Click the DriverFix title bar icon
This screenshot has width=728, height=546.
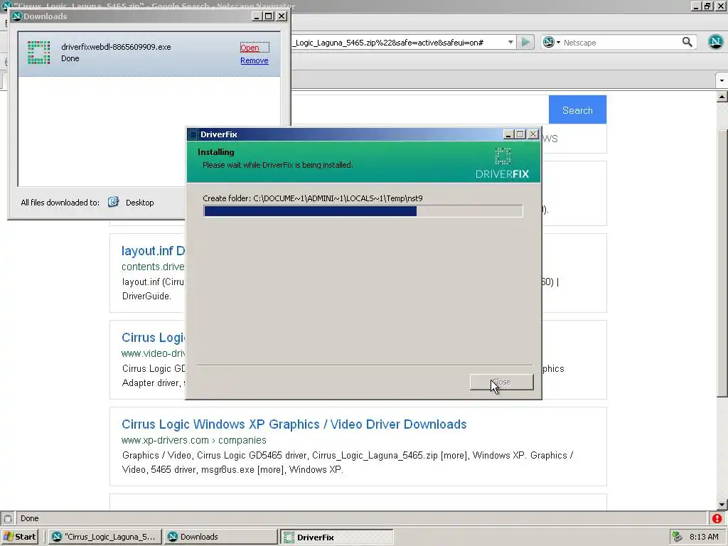tap(193, 134)
